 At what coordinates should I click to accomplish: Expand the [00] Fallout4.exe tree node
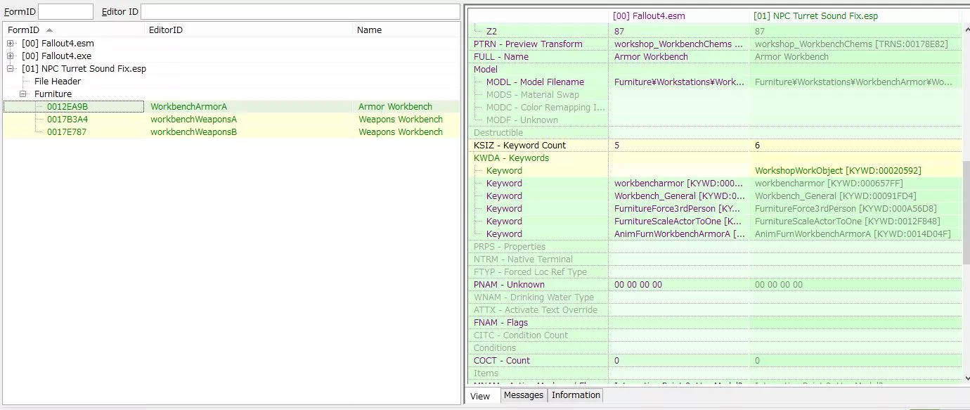(x=11, y=56)
